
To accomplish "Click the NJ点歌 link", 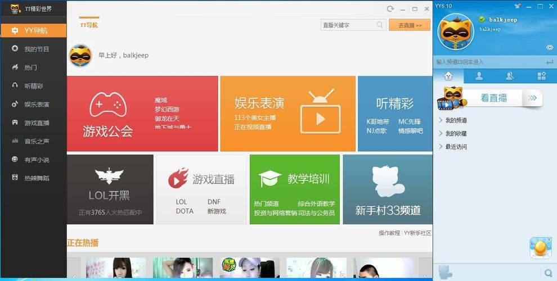I will [x=376, y=131].
